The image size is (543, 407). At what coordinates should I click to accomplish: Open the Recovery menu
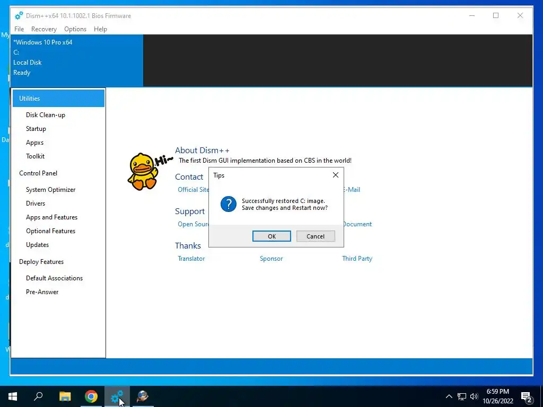43,29
